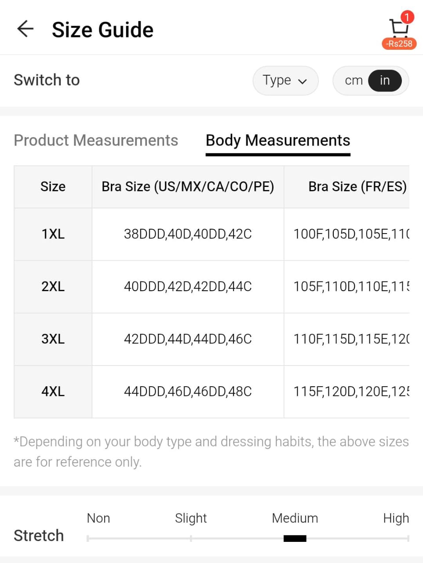Click 44DDD,46D,46DD,48C bra size cell

tap(188, 391)
